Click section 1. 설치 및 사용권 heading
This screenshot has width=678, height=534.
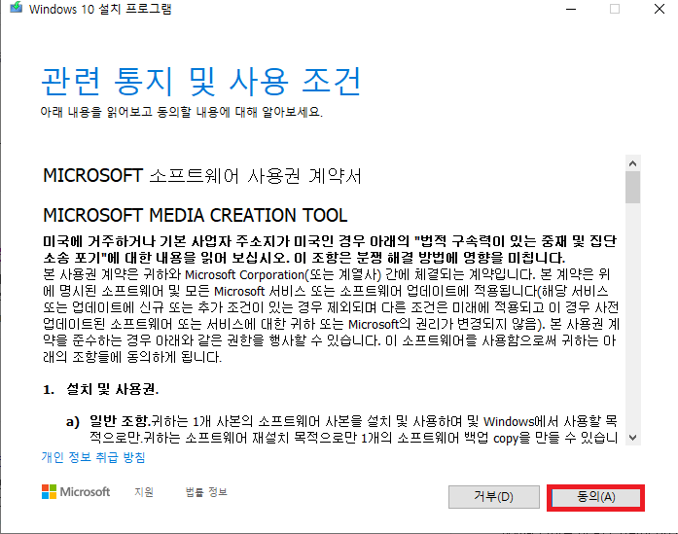(x=101, y=390)
